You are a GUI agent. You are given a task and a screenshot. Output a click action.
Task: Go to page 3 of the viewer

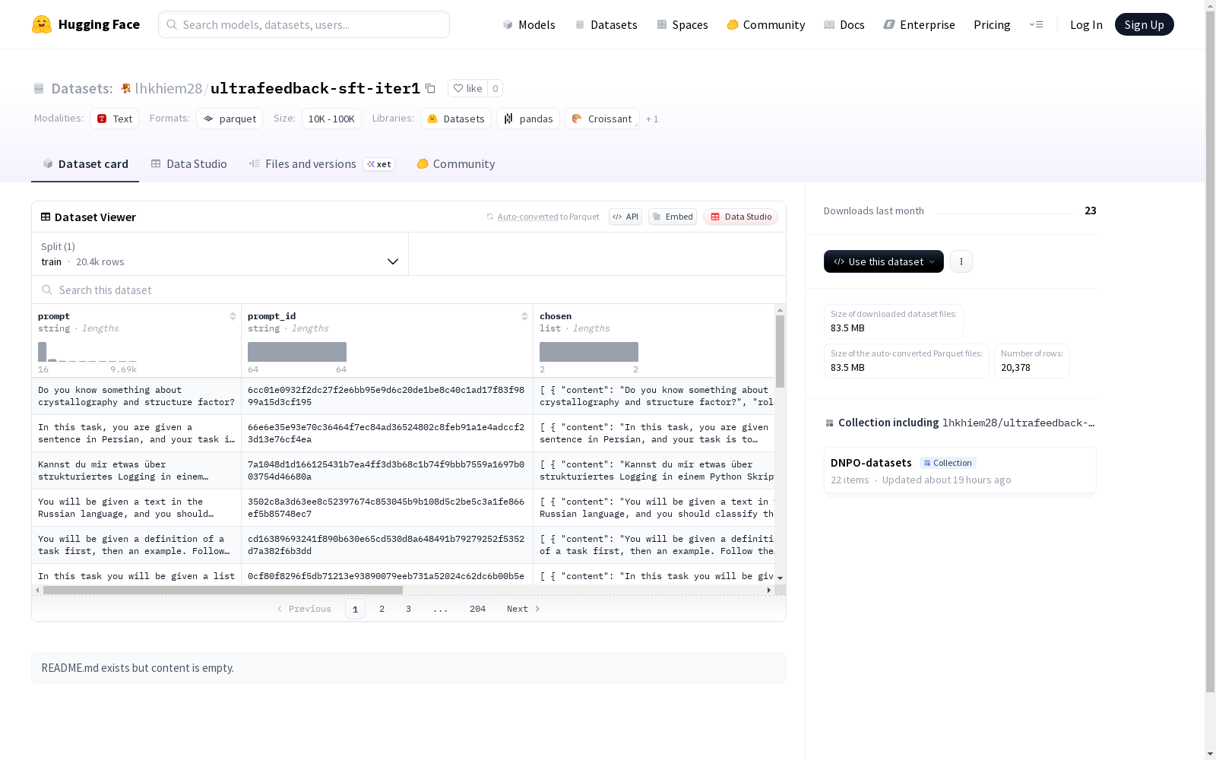click(408, 609)
